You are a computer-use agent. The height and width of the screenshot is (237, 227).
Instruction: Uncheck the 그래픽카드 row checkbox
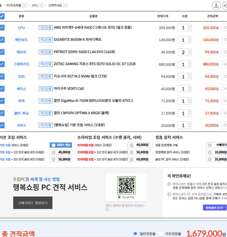coord(2,64)
